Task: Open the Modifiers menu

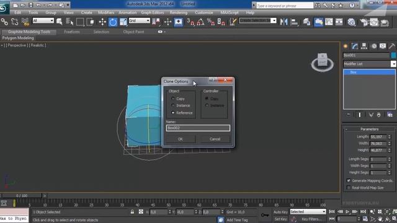Action: [106, 12]
